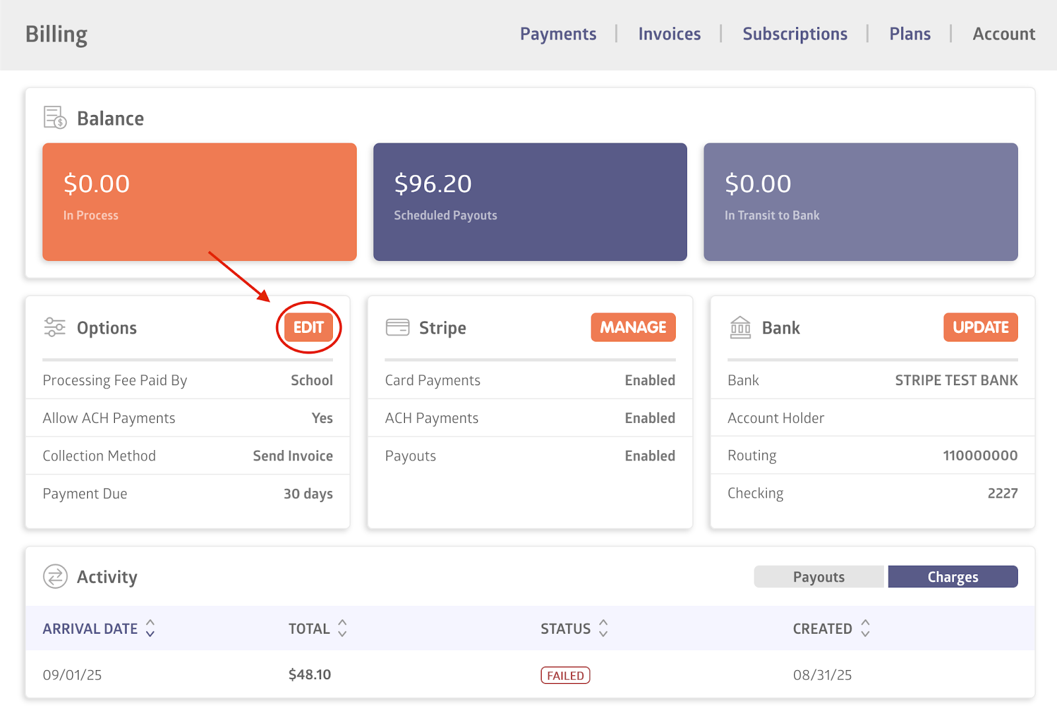
Task: Switch Activity view to Charges
Action: 953,577
